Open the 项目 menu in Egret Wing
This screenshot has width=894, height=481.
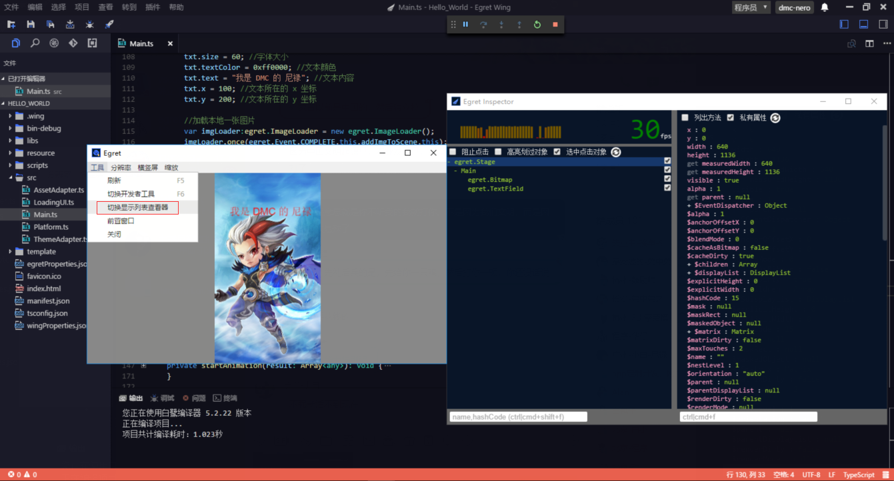click(82, 7)
